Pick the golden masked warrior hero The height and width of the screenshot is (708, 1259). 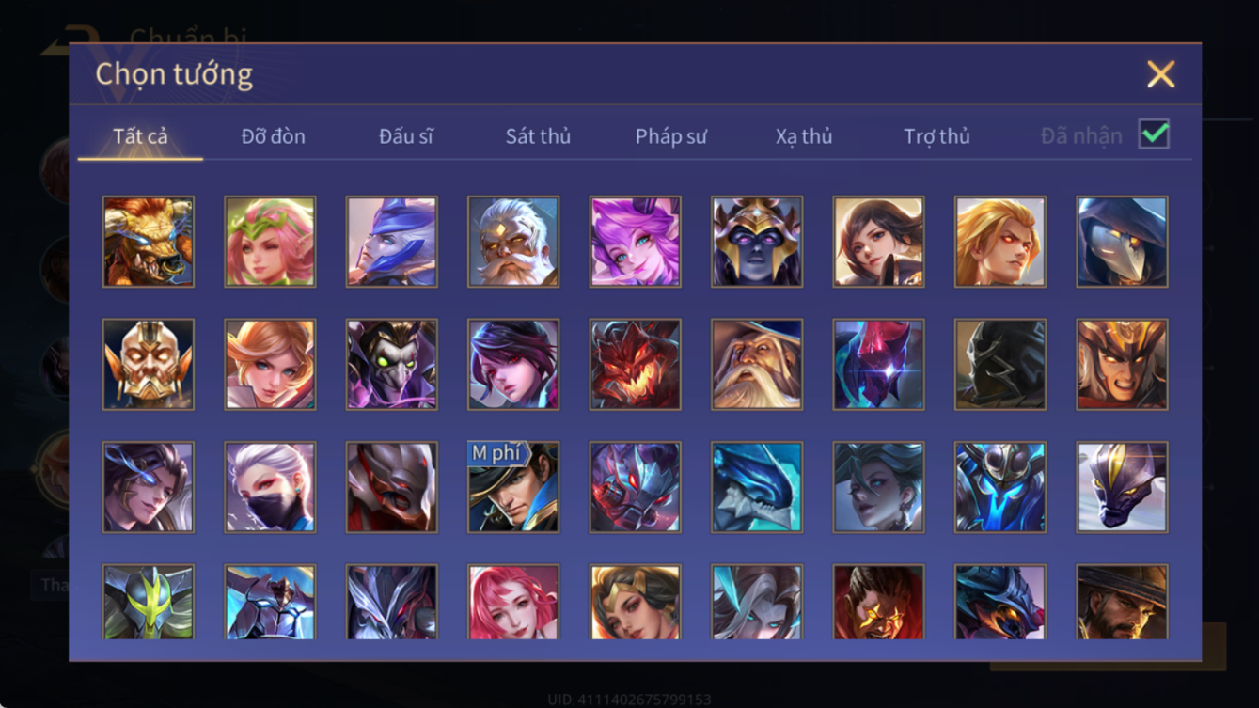click(149, 364)
